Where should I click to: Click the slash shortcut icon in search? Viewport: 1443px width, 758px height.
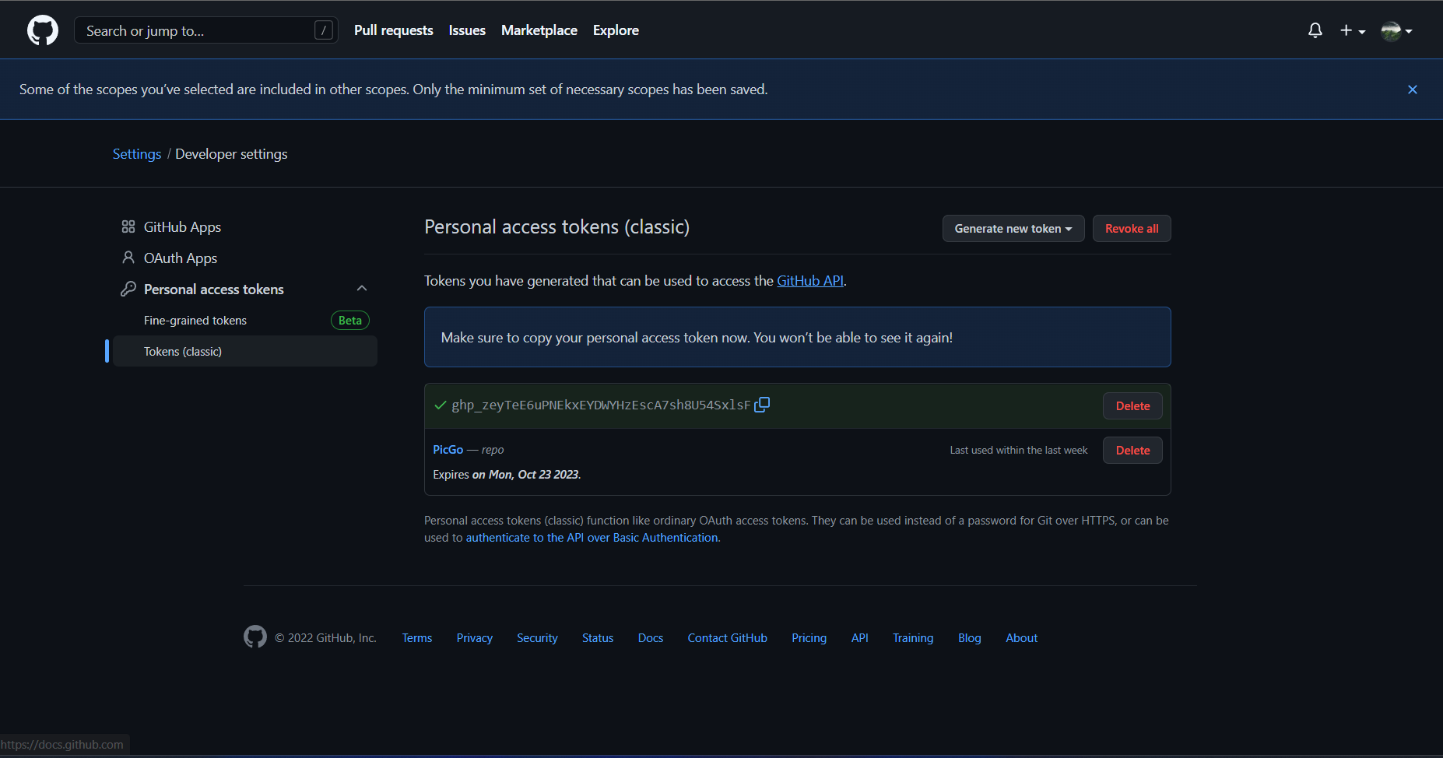pyautogui.click(x=324, y=30)
